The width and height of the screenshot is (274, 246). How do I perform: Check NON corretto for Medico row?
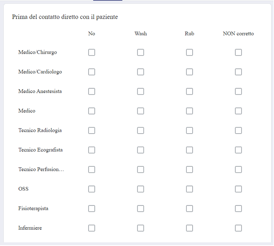[238, 111]
